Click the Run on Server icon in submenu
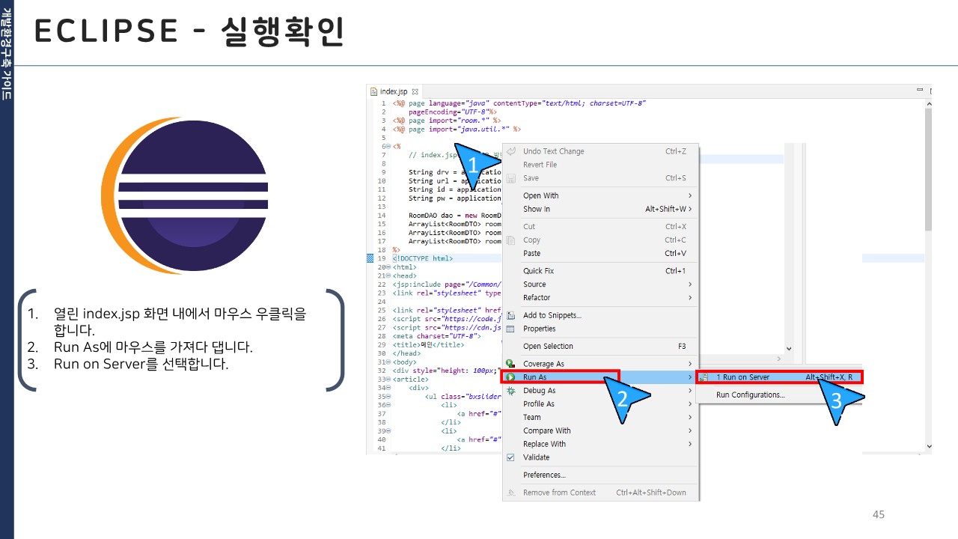 pos(704,377)
